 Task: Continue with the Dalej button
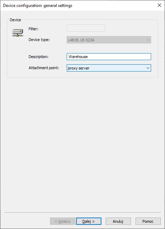(x=89, y=221)
